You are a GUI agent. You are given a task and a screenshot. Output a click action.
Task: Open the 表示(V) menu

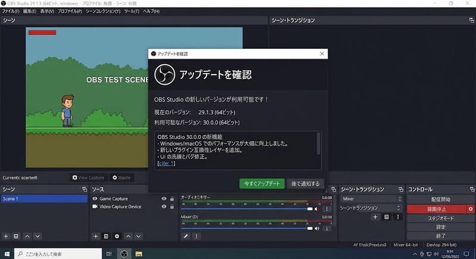click(47, 11)
